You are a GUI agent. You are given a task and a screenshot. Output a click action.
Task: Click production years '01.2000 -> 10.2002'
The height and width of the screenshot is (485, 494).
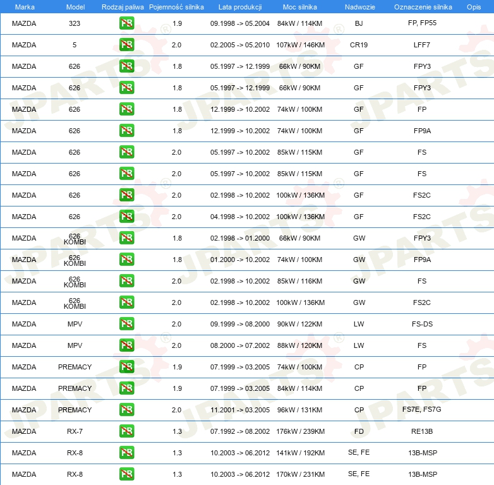coord(240,260)
